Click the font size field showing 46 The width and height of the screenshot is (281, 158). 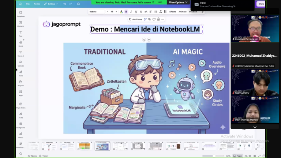click(x=112, y=12)
